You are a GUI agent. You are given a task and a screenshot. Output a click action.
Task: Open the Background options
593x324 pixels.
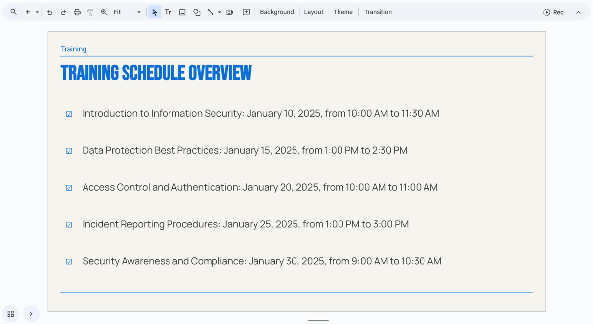click(x=277, y=12)
